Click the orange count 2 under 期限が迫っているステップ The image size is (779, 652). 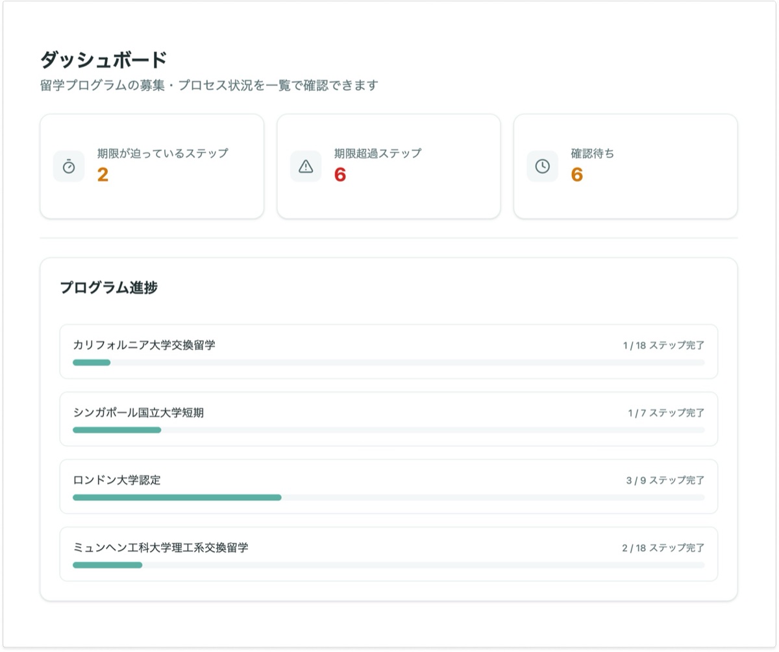pyautogui.click(x=103, y=175)
